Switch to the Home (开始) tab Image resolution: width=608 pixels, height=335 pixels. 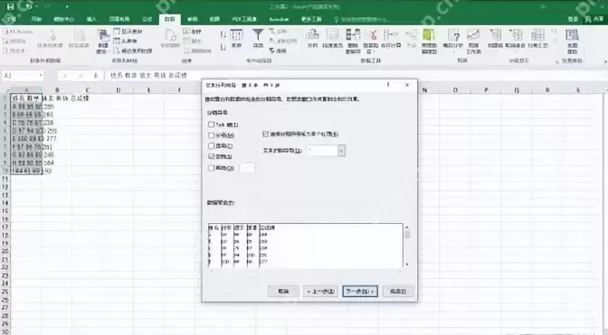coord(36,19)
